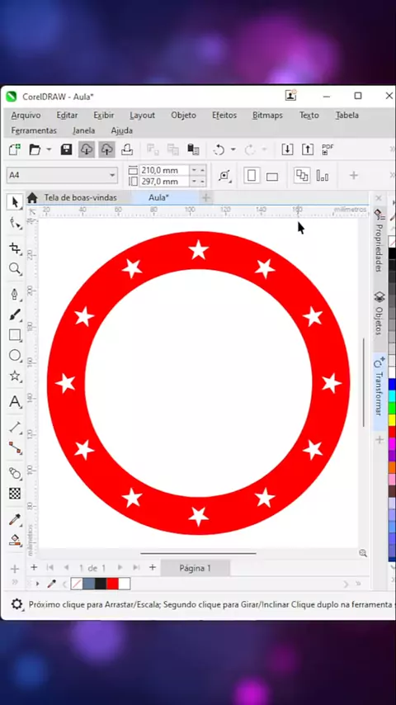396x705 pixels.
Task: Click the Página 1 page tab
Action: pyautogui.click(x=195, y=568)
